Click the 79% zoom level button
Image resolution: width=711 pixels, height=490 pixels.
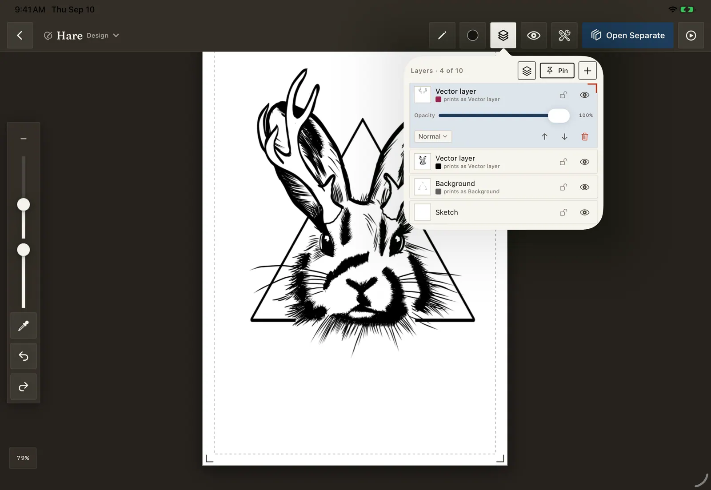coord(23,458)
